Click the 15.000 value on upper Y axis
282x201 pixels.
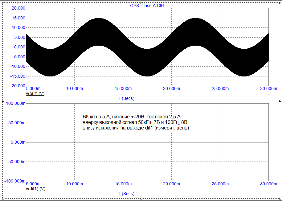point(18,18)
